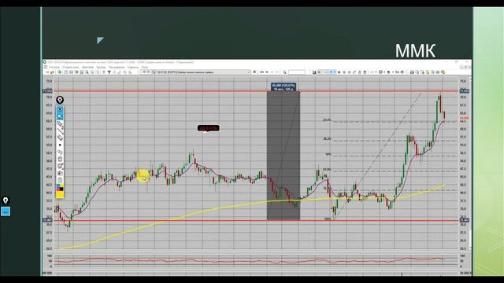The height and width of the screenshot is (283, 504).
Task: Click the 100% Fibonacci level label
Action: tap(328, 219)
